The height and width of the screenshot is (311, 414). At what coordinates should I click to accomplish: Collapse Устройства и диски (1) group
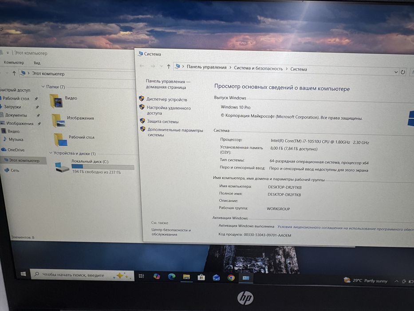(51, 153)
